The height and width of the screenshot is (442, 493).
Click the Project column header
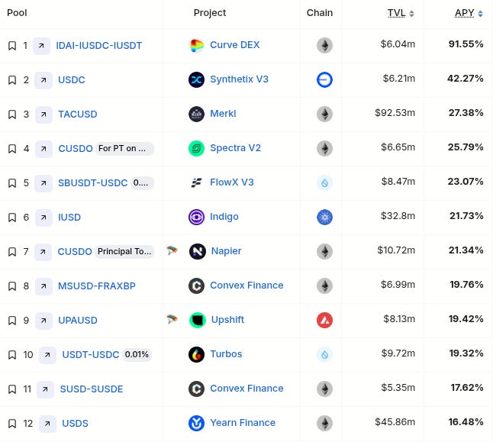tap(210, 13)
